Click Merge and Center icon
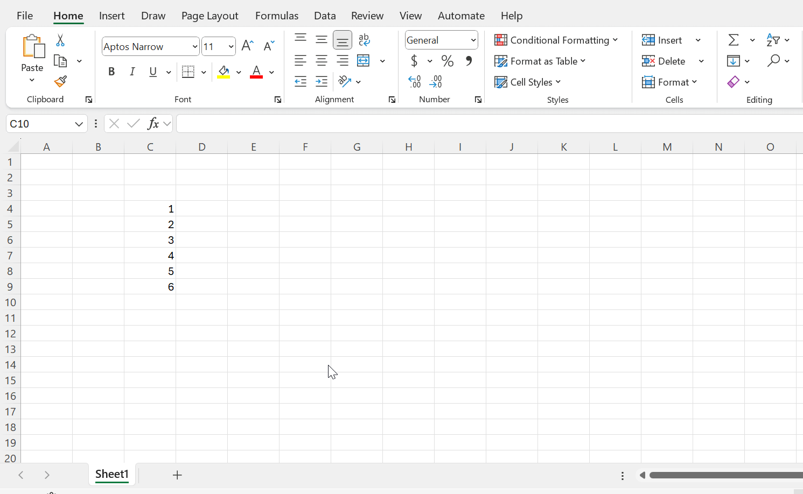The image size is (803, 494). point(364,61)
